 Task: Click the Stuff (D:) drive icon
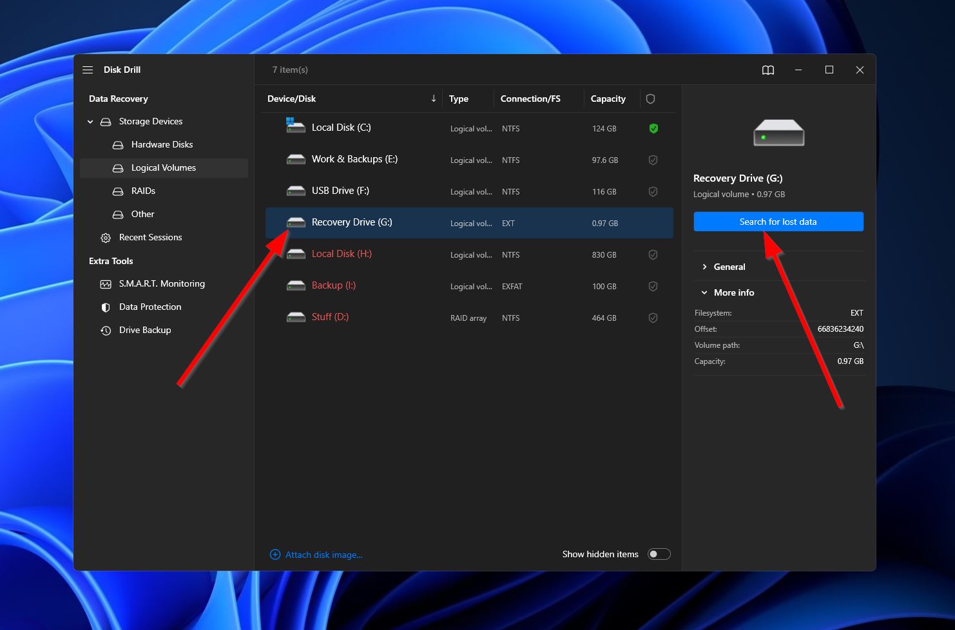296,317
